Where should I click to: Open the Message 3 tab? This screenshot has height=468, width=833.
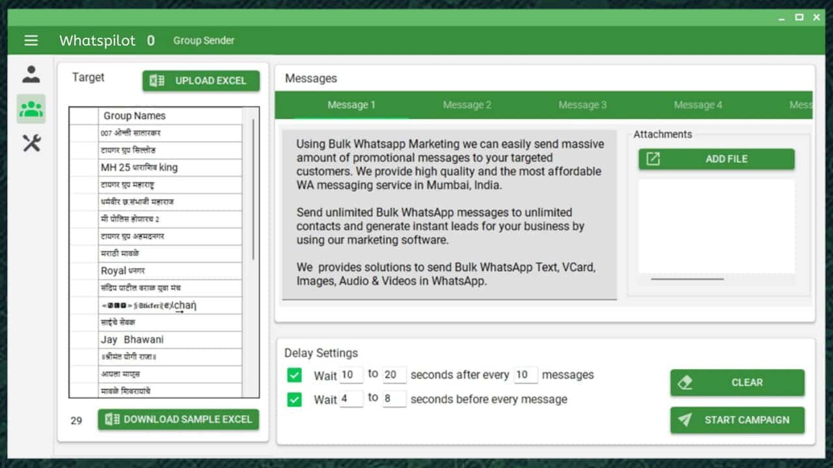pyautogui.click(x=582, y=105)
